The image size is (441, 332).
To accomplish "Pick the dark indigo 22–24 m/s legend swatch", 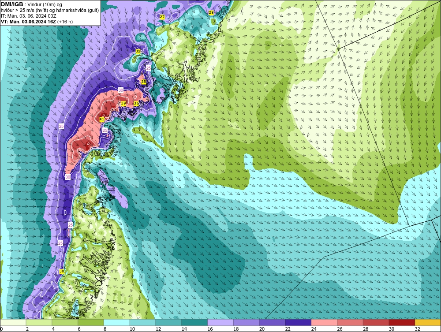I will [x=298, y=322].
